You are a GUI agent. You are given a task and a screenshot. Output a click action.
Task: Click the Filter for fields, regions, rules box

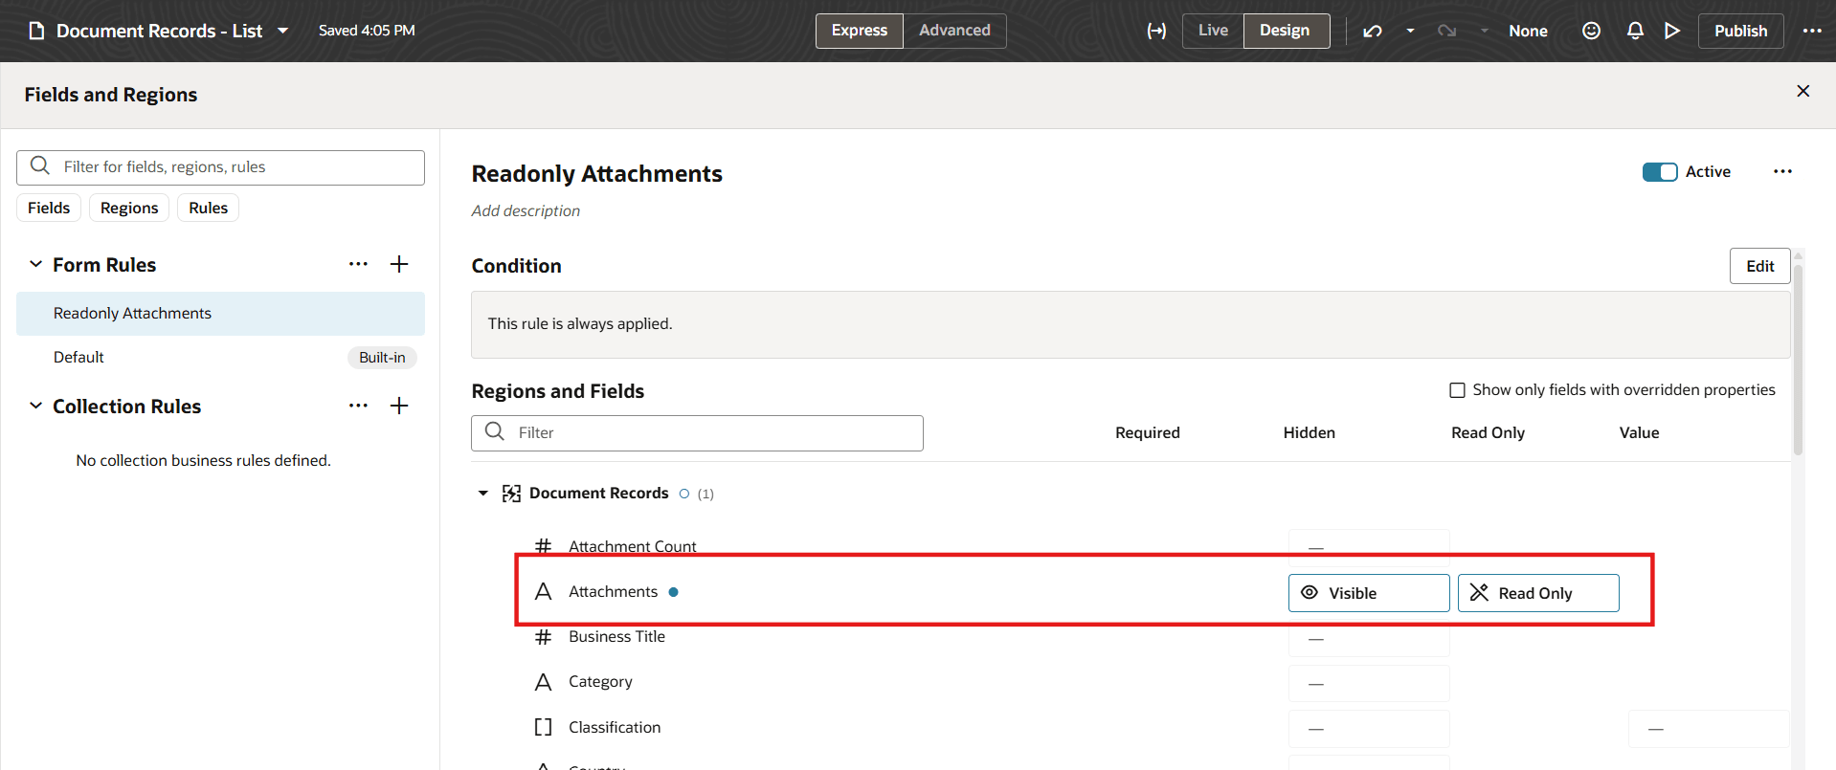pyautogui.click(x=220, y=167)
